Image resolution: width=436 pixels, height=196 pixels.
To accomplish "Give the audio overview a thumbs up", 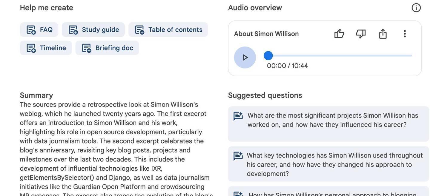I will (339, 33).
